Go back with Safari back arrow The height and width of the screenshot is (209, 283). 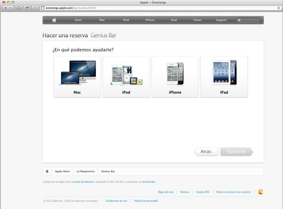point(5,8)
